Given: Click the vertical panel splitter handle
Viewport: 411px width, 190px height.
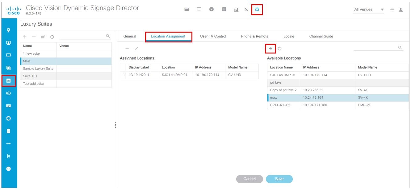Looking at the screenshot, I should 115,125.
